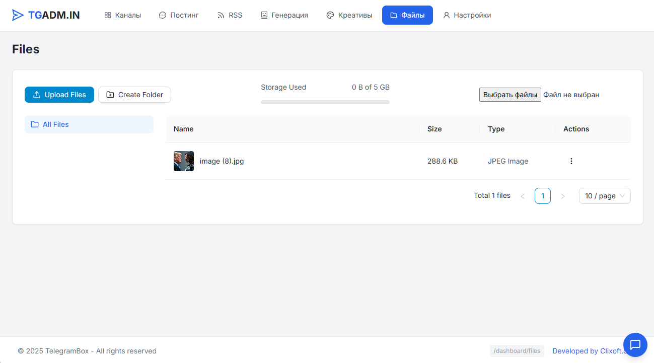Switch to the Генерация tab
The width and height of the screenshot is (654, 363).
click(x=284, y=15)
